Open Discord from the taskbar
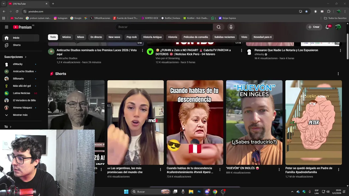The image size is (349, 196). 207,192
